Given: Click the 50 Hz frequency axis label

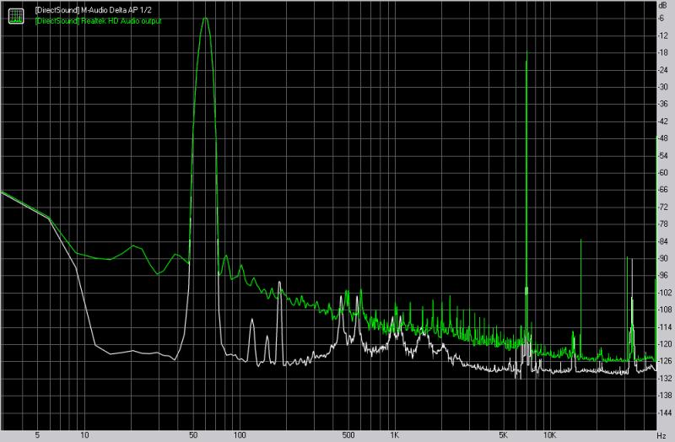Looking at the screenshot, I should click(192, 435).
